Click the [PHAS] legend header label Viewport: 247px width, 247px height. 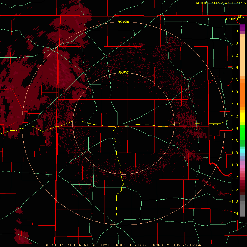232,19
